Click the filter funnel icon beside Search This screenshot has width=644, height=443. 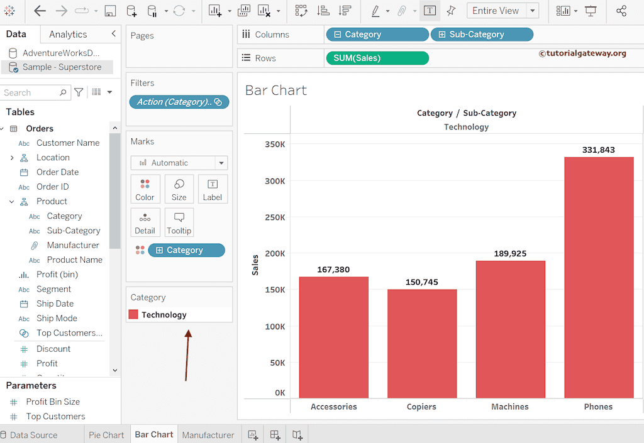tap(79, 92)
